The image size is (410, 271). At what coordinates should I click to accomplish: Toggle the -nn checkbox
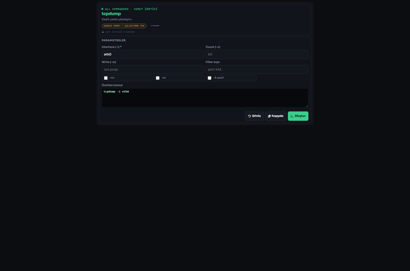click(106, 78)
